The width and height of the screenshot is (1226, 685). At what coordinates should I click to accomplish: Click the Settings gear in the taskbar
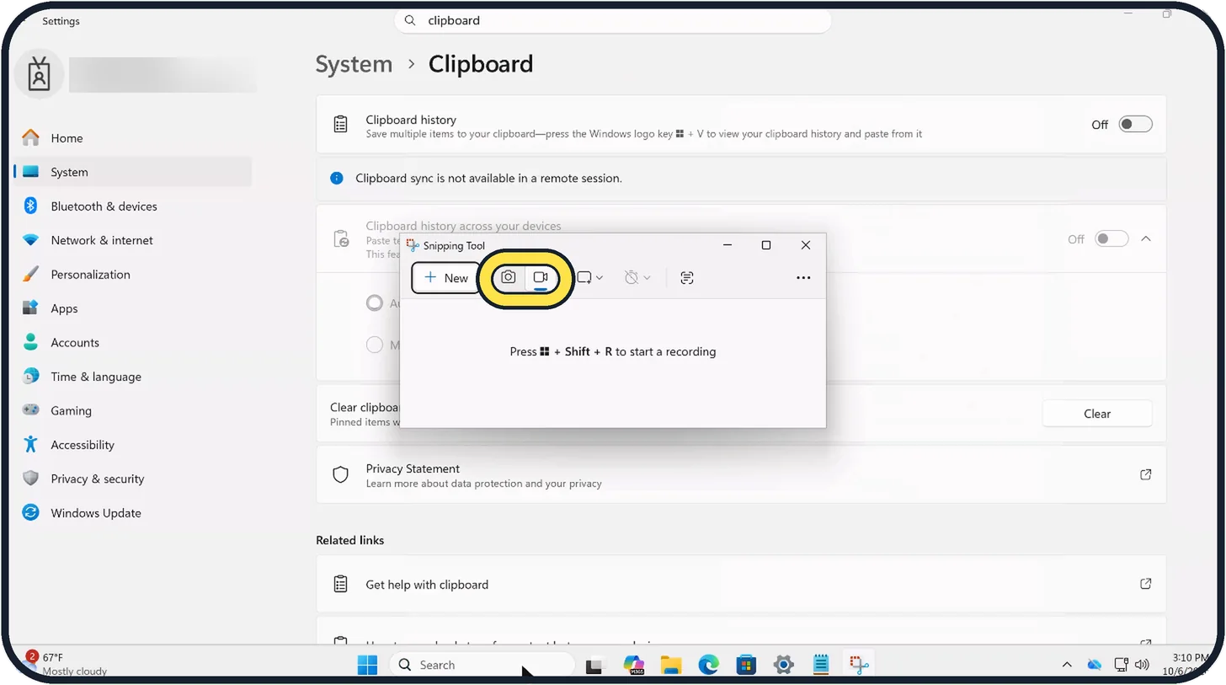pyautogui.click(x=784, y=665)
